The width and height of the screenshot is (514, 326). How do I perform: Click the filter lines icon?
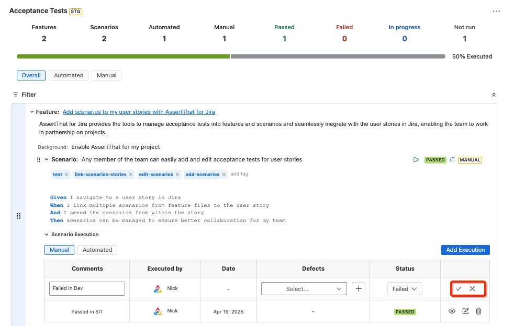[x=15, y=95]
